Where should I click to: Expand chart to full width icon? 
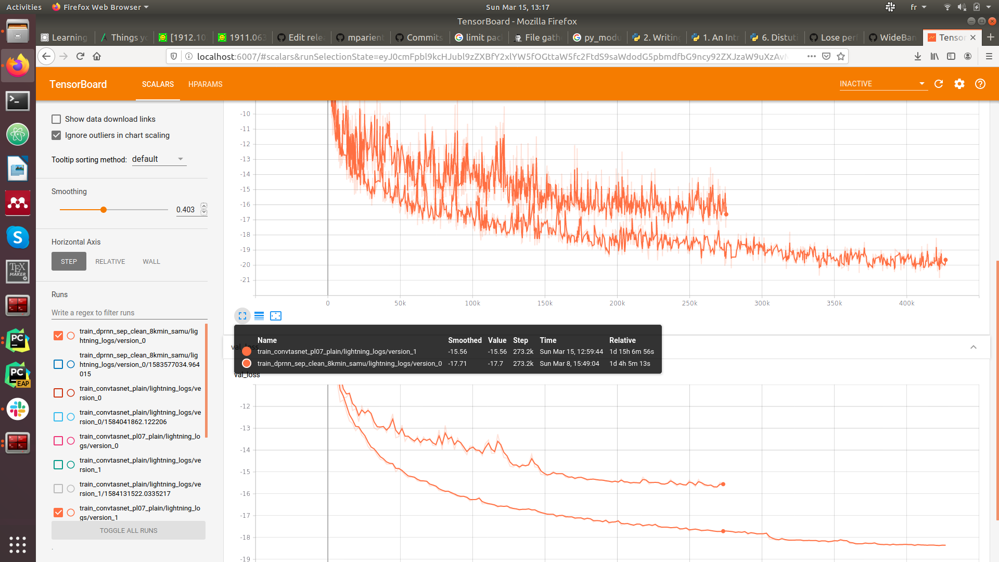(x=242, y=316)
